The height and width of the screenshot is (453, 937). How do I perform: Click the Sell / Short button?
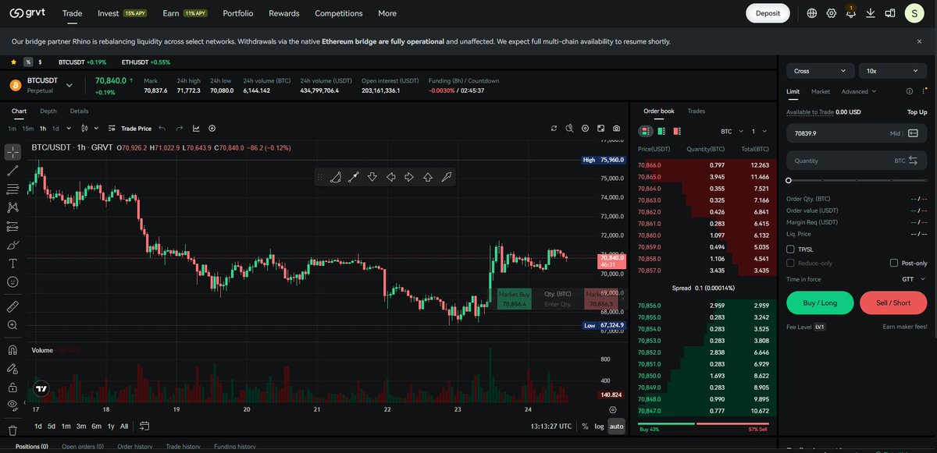click(893, 303)
